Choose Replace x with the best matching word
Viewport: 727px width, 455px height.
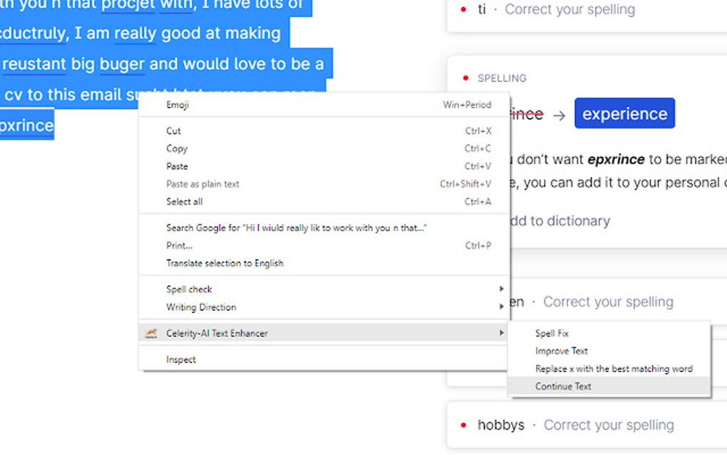tap(614, 369)
